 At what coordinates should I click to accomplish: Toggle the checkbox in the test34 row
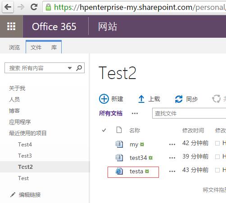pos(217,157)
